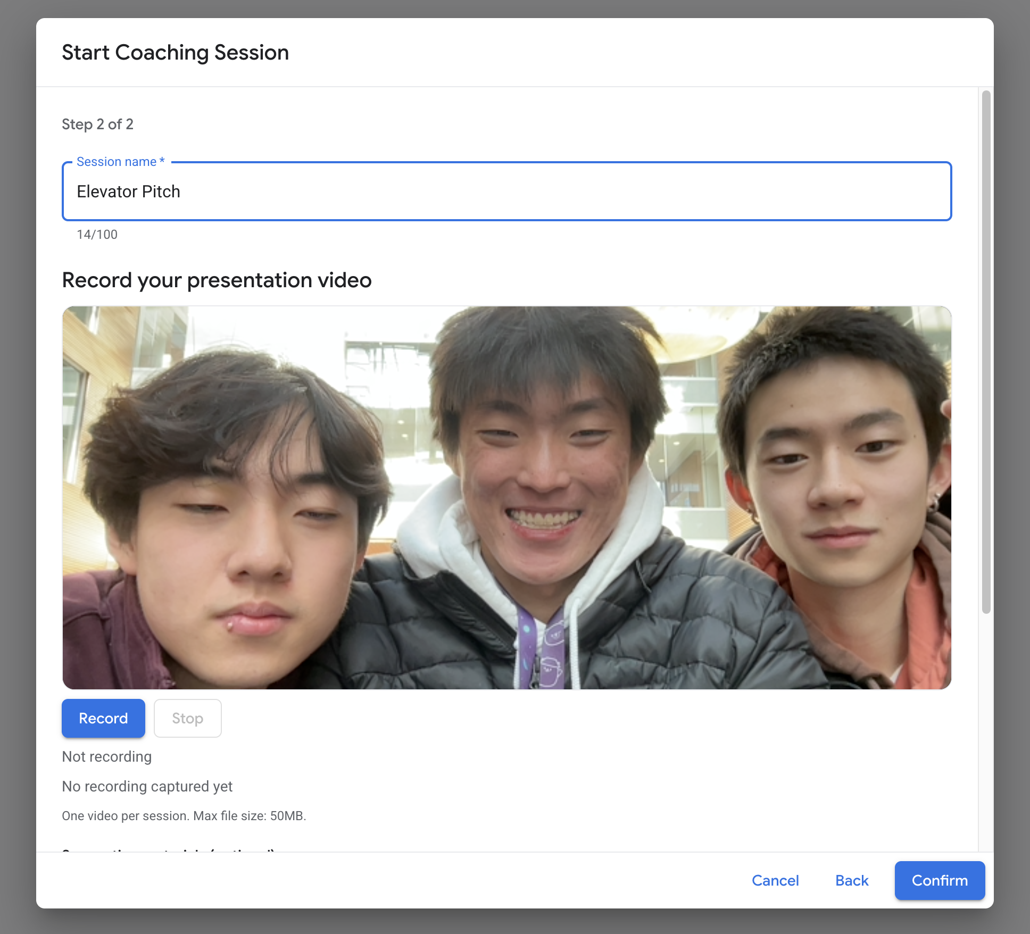The width and height of the screenshot is (1030, 934).
Task: Click the 'Step 2 of 2' indicator
Action: pos(97,124)
